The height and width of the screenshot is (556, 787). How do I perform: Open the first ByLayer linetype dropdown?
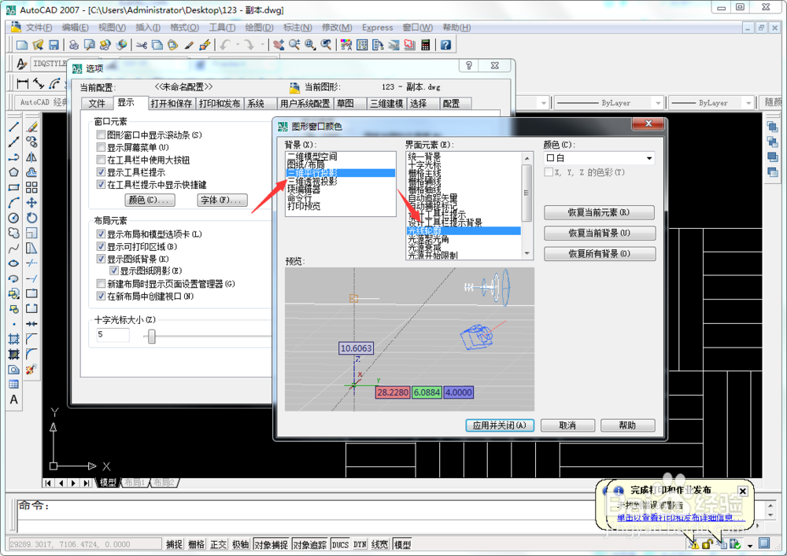(659, 103)
